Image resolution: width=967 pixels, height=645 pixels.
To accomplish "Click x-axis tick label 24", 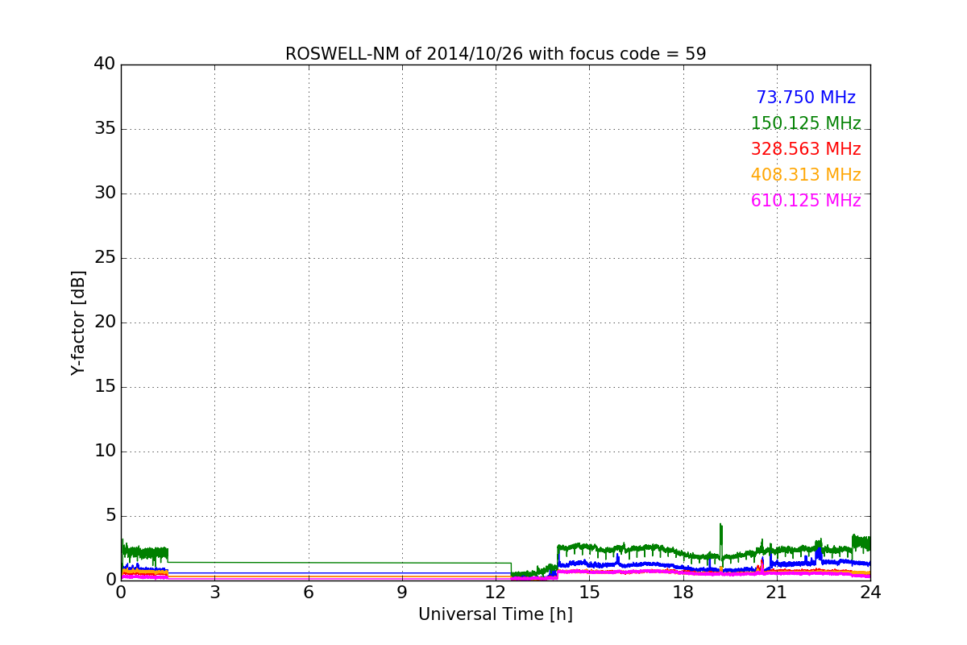I will point(870,593).
